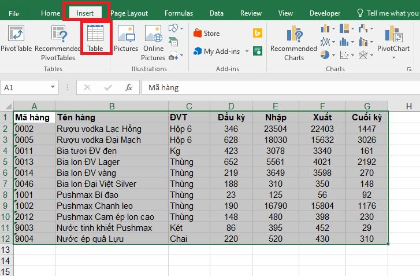
Task: Open the Name Box dropdown
Action: (x=54, y=88)
